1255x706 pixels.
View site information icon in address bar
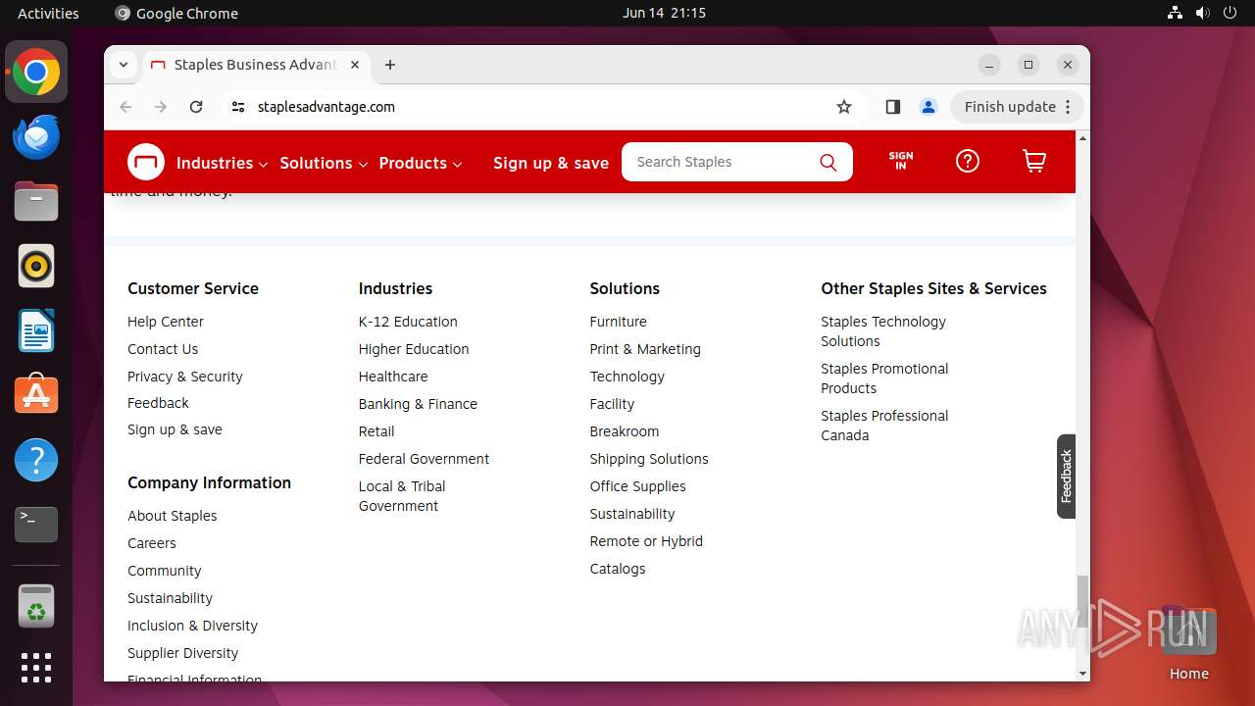(x=238, y=107)
